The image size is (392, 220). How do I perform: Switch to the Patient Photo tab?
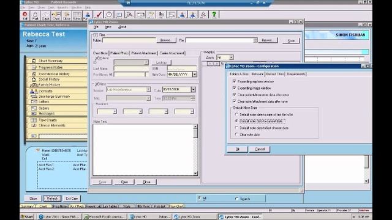coord(119,53)
